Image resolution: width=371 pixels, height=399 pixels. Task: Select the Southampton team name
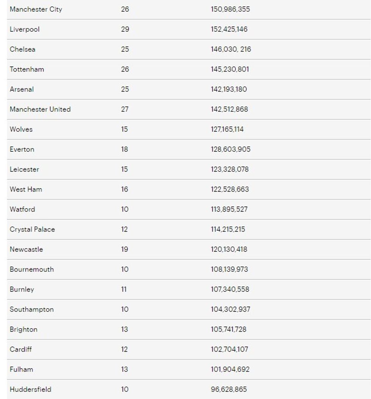(32, 309)
